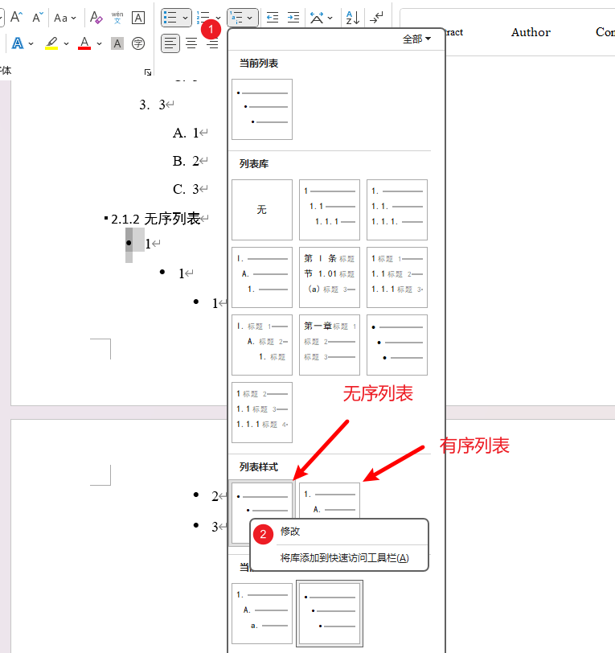615x653 pixels.
Task: Open the highlight color dropdown arrow
Action: pos(66,43)
